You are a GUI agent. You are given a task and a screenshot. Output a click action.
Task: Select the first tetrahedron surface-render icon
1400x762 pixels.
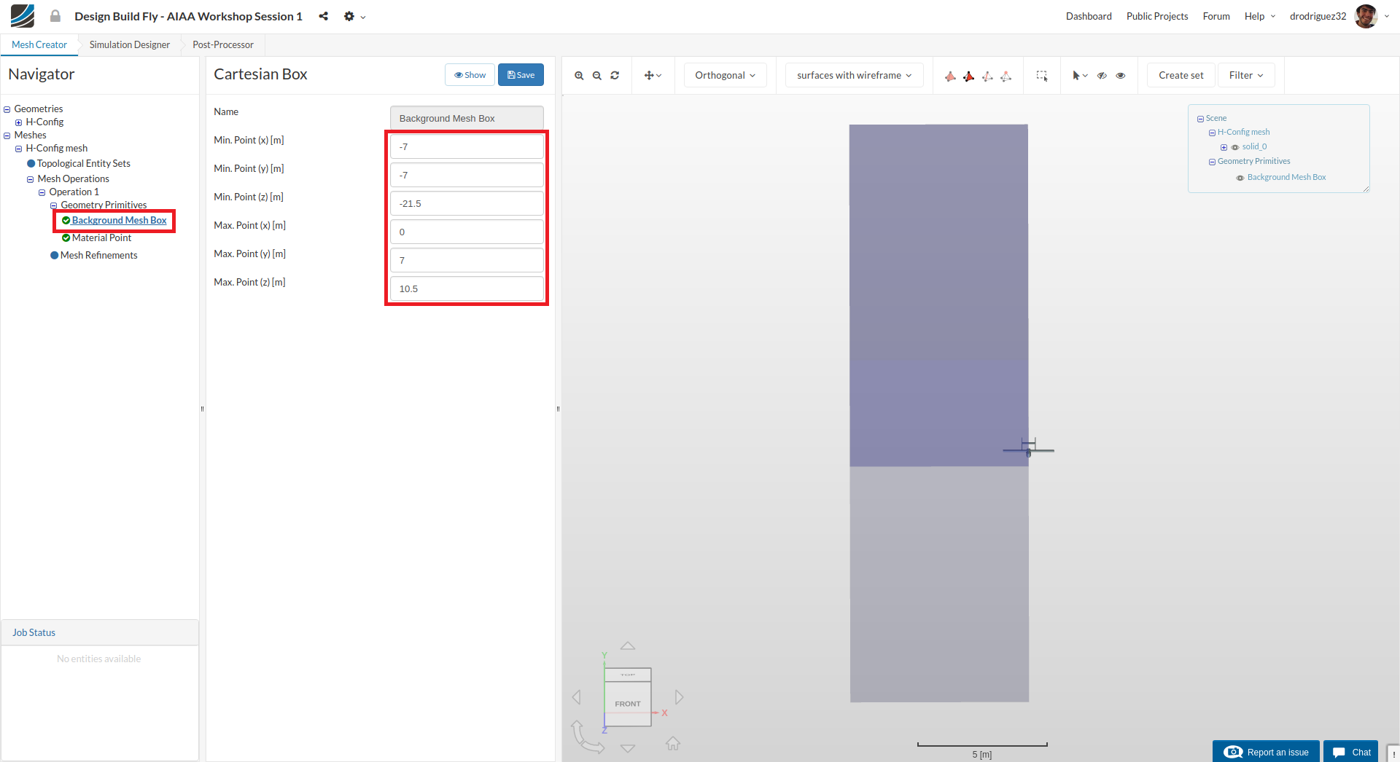click(950, 76)
